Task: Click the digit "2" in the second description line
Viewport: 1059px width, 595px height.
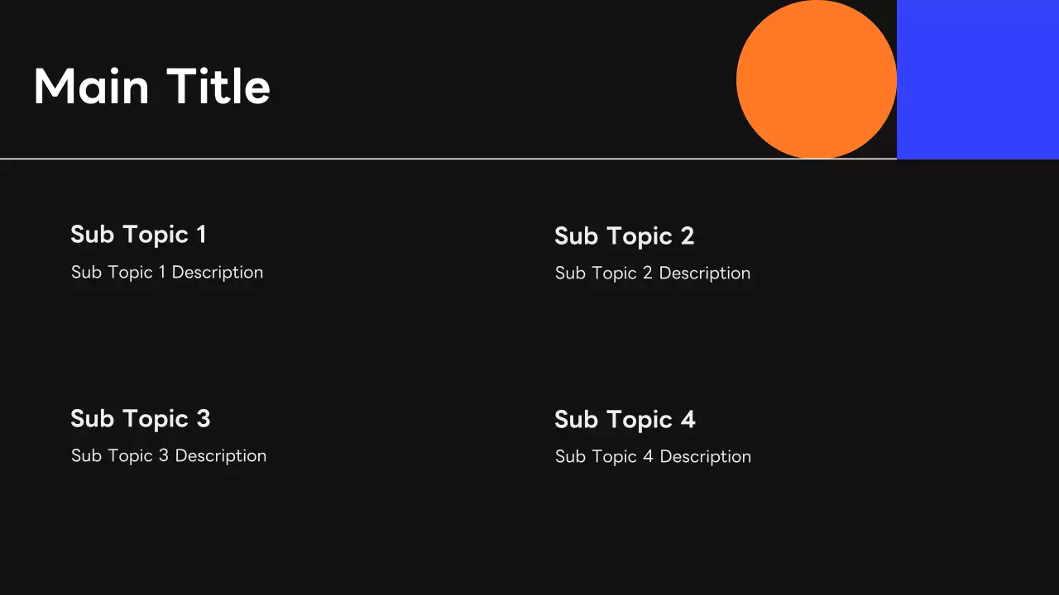Action: (647, 274)
